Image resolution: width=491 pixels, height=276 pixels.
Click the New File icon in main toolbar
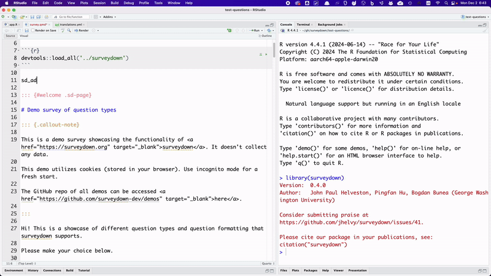click(3, 17)
